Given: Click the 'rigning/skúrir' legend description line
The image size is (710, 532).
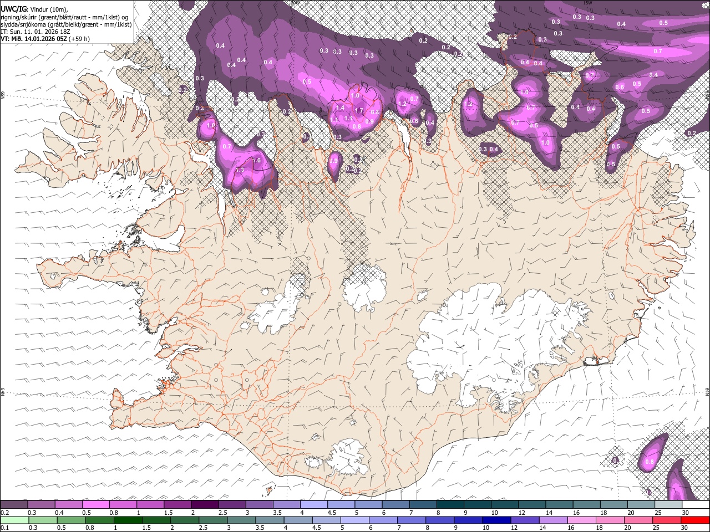Looking at the screenshot, I should tap(65, 17).
